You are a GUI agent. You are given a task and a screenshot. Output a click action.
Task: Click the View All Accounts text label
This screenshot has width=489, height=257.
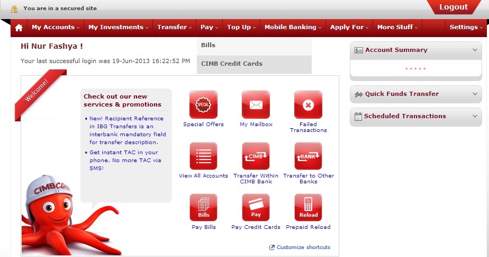[x=203, y=176]
